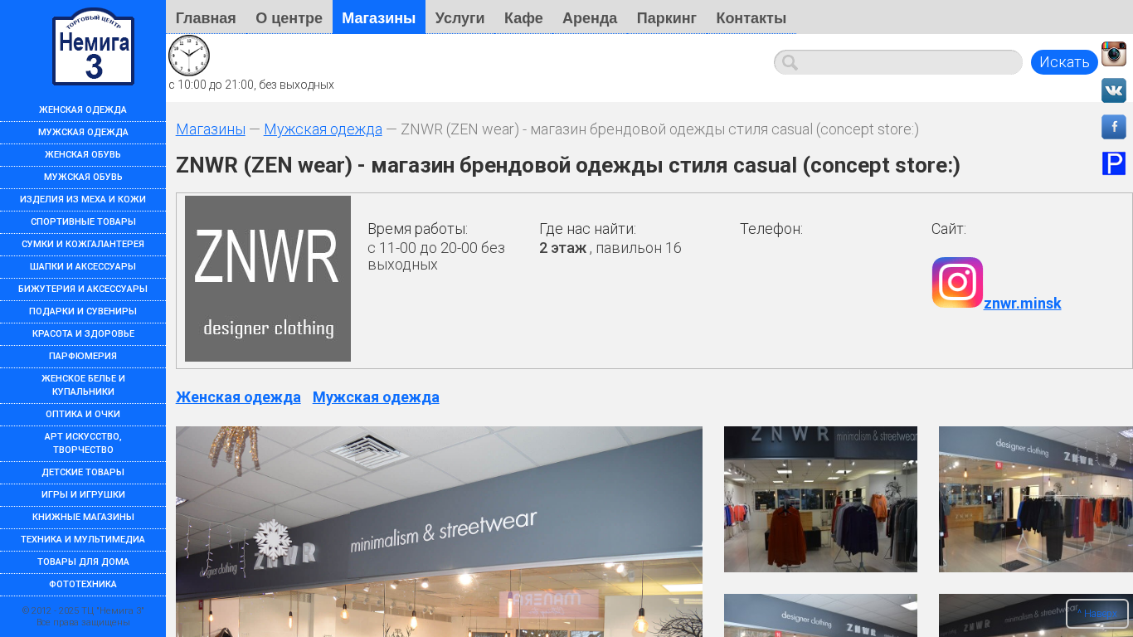Click the "2 этаж, павильон 16" location text
This screenshot has height=637, width=1133.
tap(610, 248)
